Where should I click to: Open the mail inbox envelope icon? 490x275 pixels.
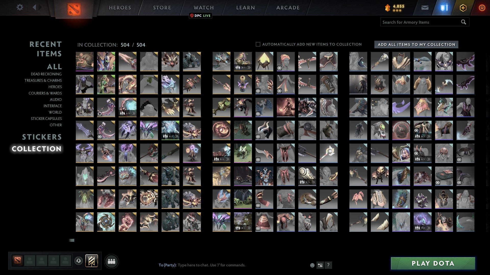pos(425,8)
